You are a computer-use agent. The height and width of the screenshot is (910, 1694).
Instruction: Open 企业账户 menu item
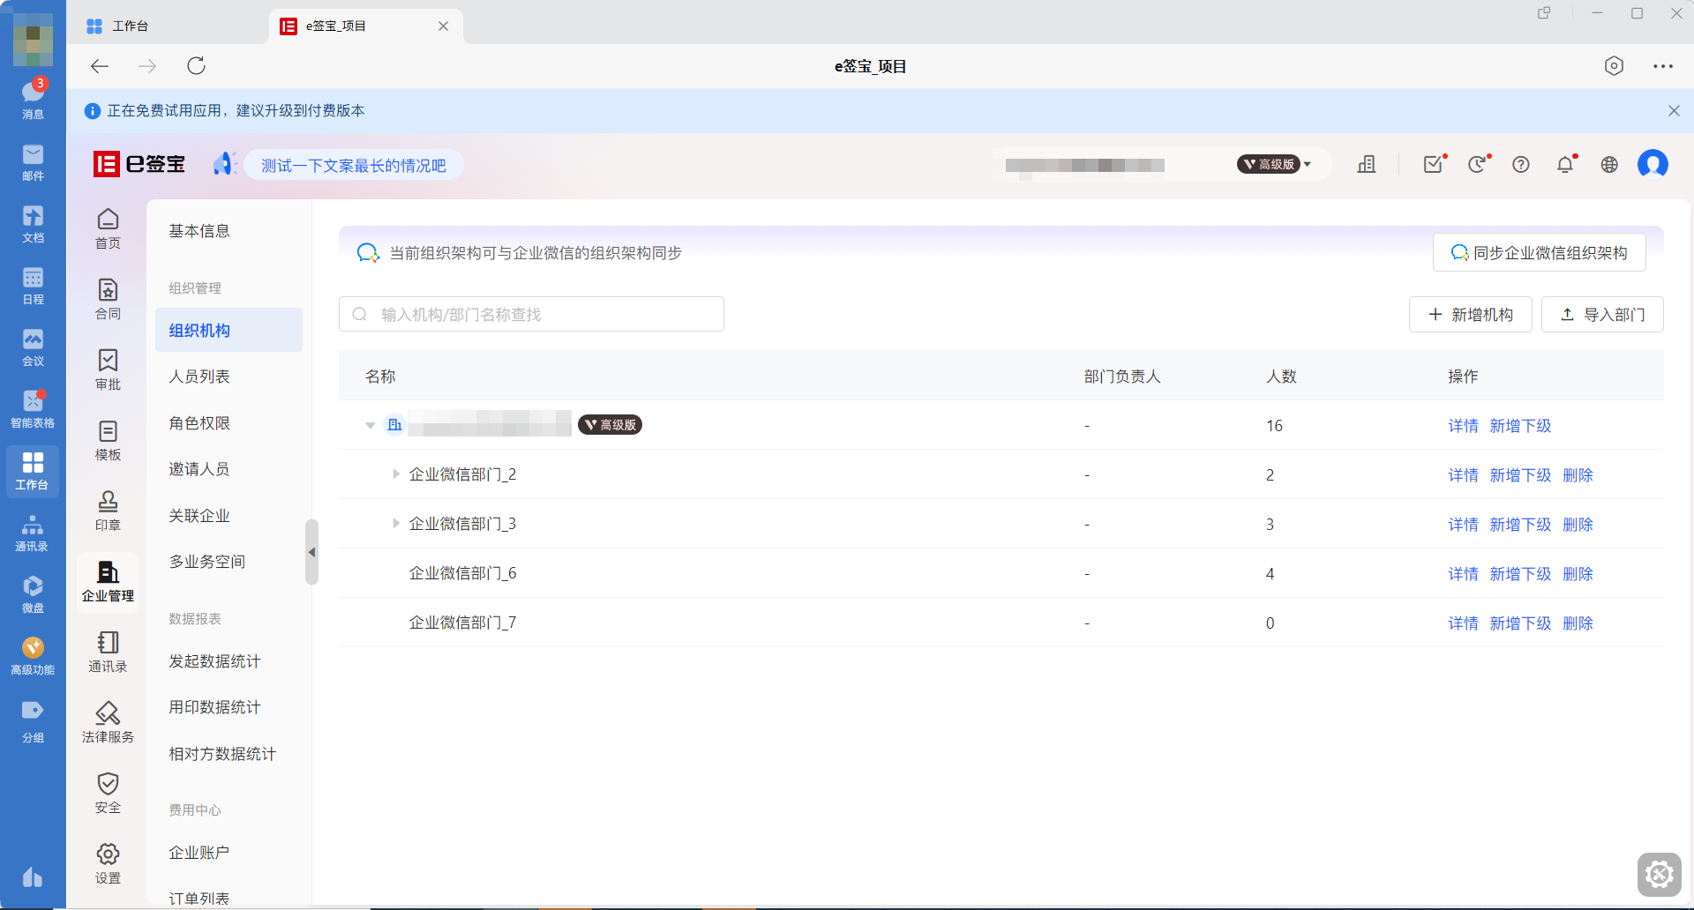[x=199, y=853]
